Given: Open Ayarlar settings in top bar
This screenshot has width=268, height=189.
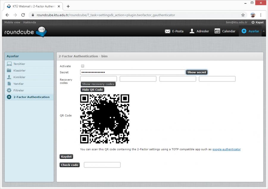Looking at the screenshot, I should (x=250, y=31).
